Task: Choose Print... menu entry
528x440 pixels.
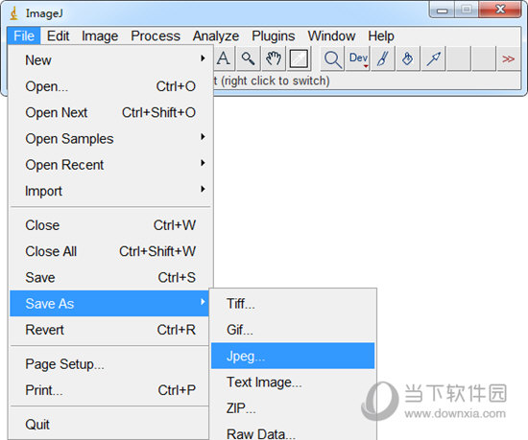Action: pyautogui.click(x=109, y=390)
